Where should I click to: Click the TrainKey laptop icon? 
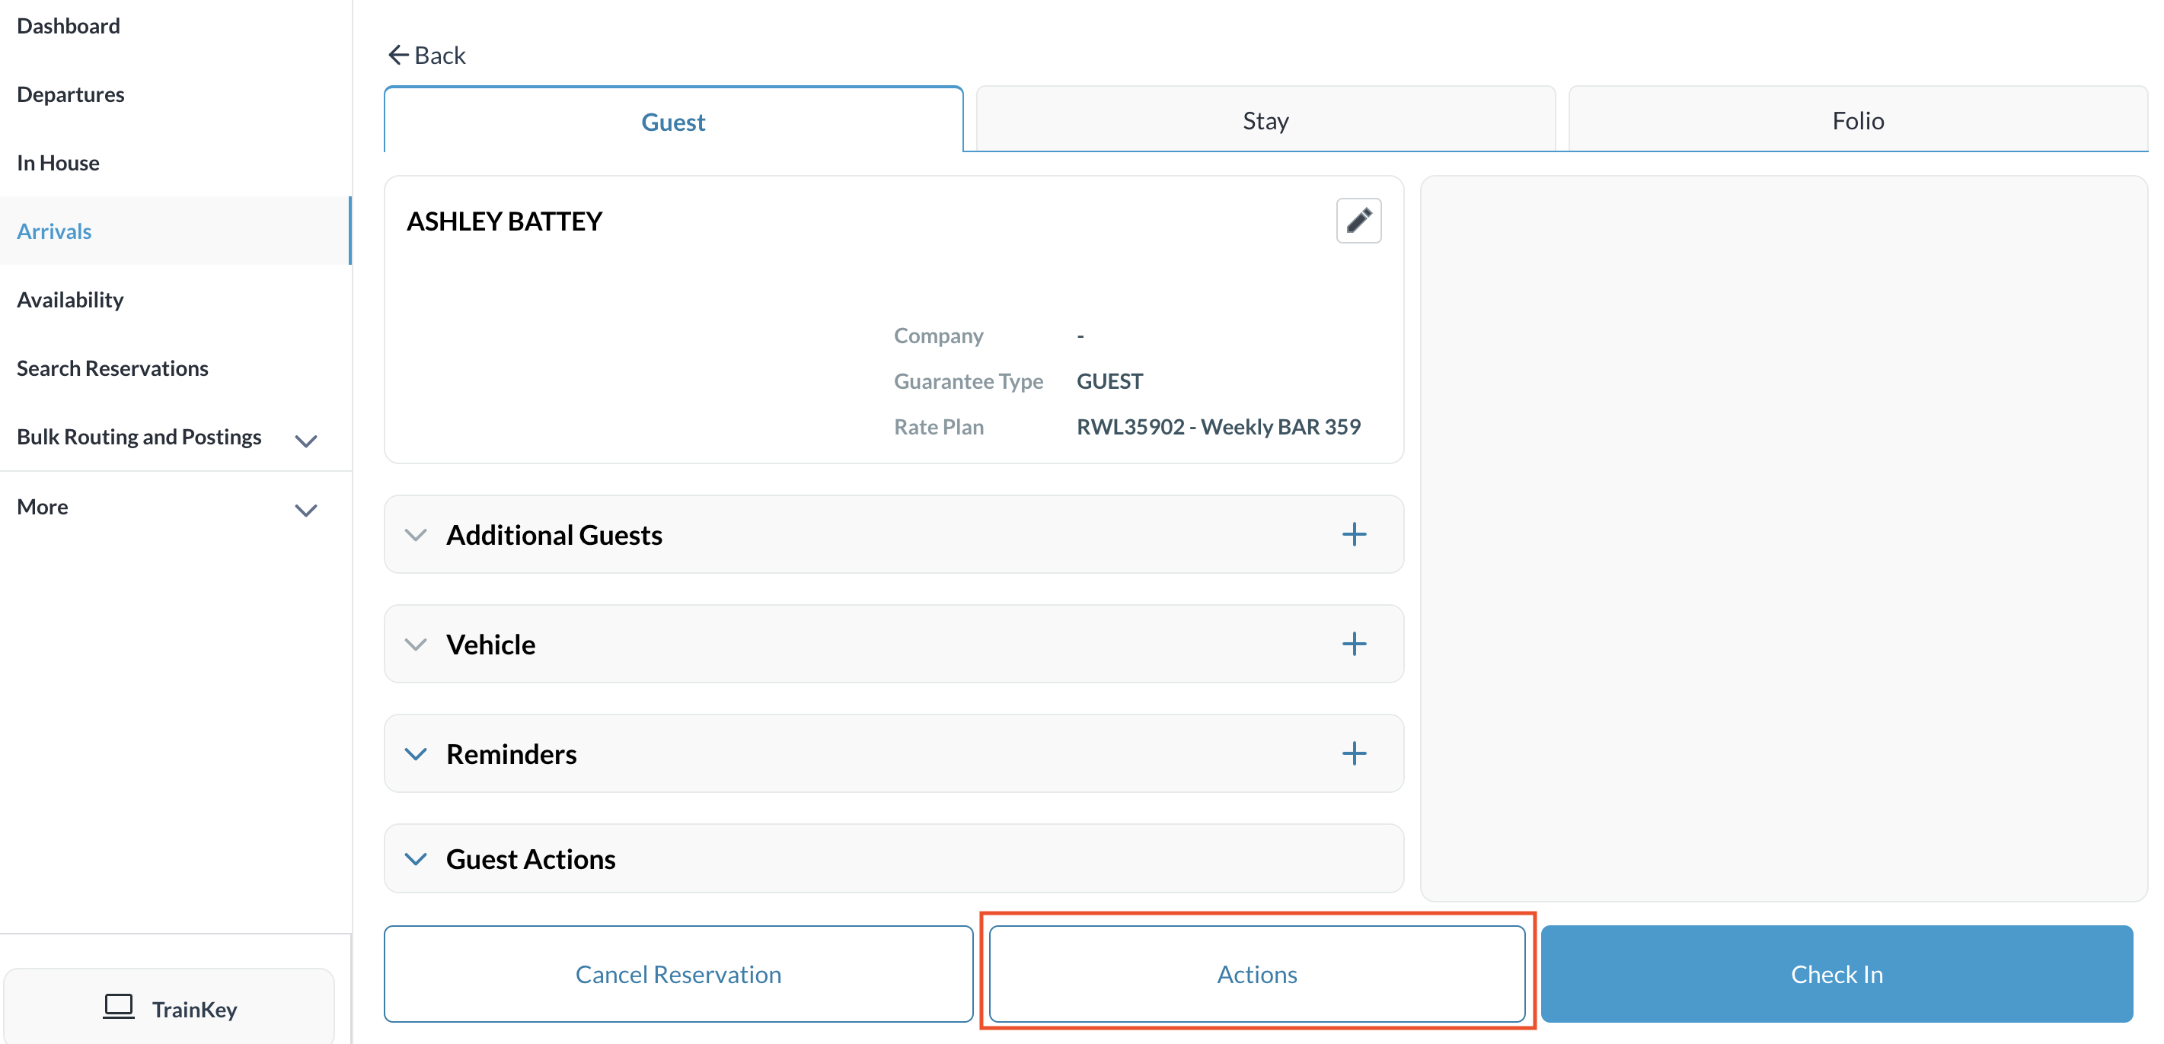(119, 1007)
